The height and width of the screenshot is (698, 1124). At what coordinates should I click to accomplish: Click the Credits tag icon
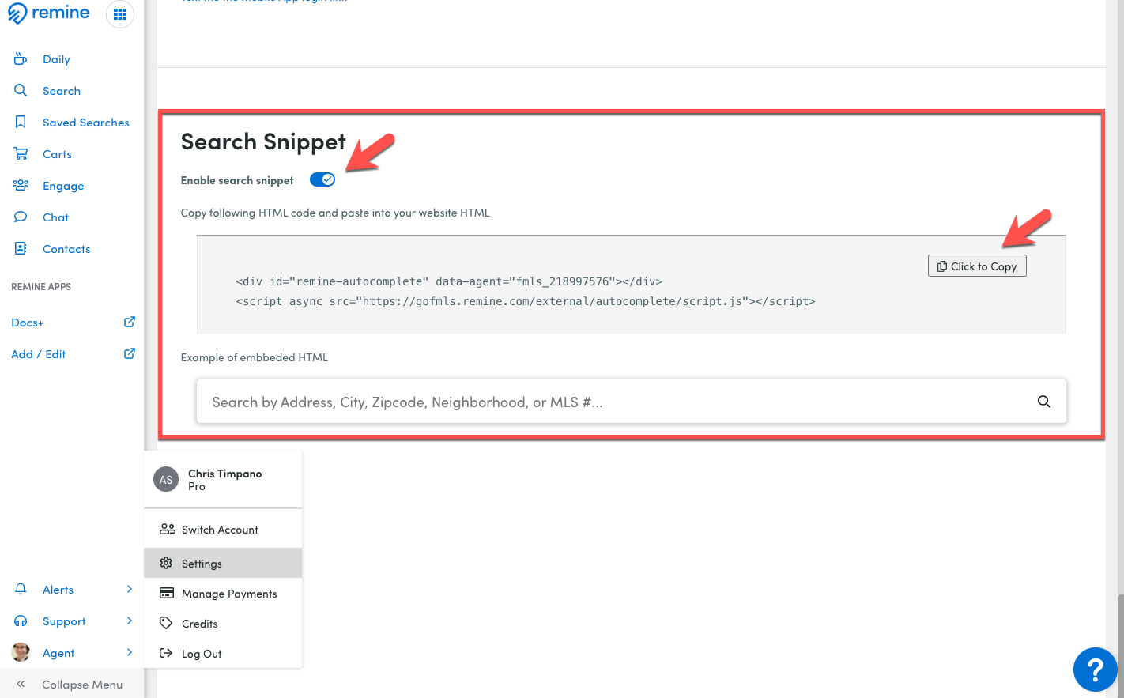click(166, 623)
